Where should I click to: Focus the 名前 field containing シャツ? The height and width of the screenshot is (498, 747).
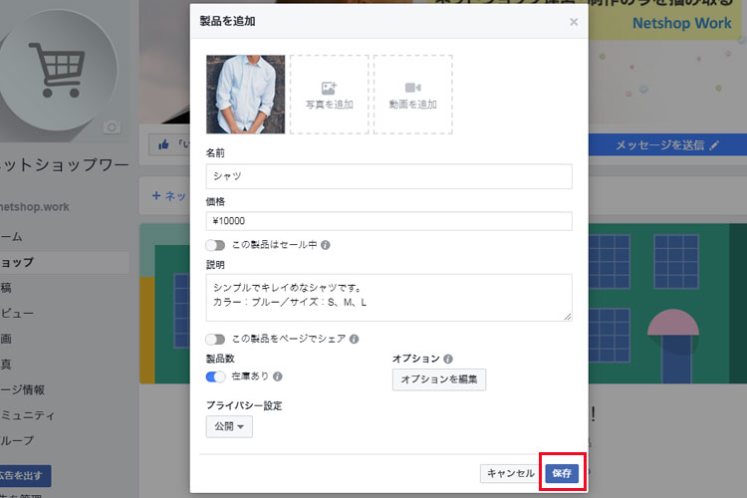tap(388, 176)
